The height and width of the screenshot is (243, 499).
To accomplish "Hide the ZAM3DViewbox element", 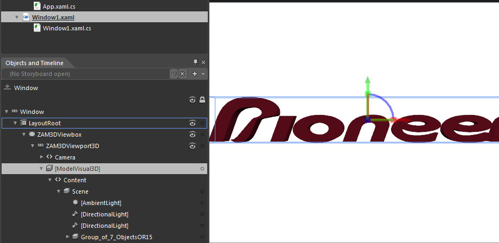I will click(x=192, y=135).
